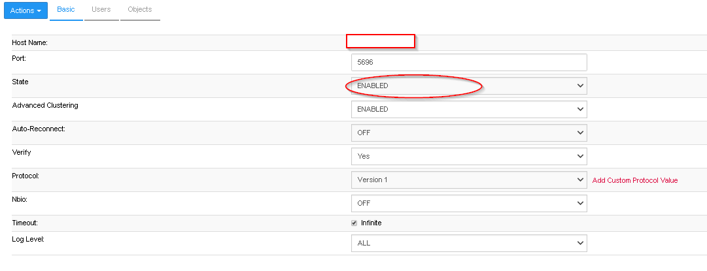Click the Port field showing 5696
The height and width of the screenshot is (271, 707).
(469, 62)
